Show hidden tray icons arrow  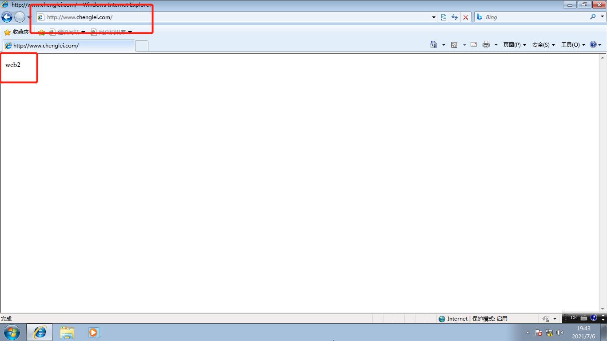point(528,333)
